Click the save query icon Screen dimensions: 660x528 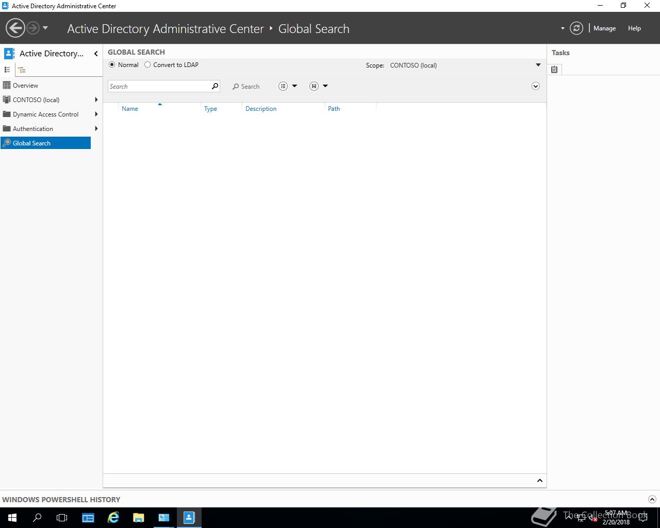click(314, 86)
